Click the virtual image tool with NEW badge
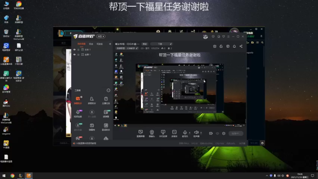The width and height of the screenshot is (318, 179). pos(78,127)
